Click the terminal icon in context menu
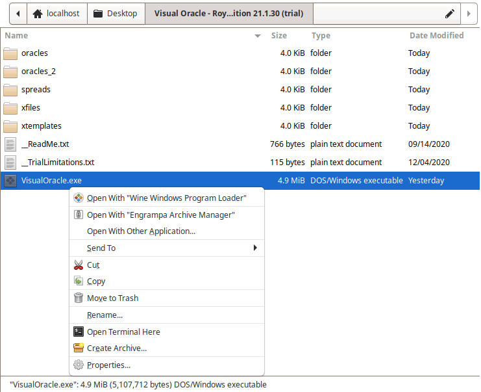 click(x=79, y=332)
